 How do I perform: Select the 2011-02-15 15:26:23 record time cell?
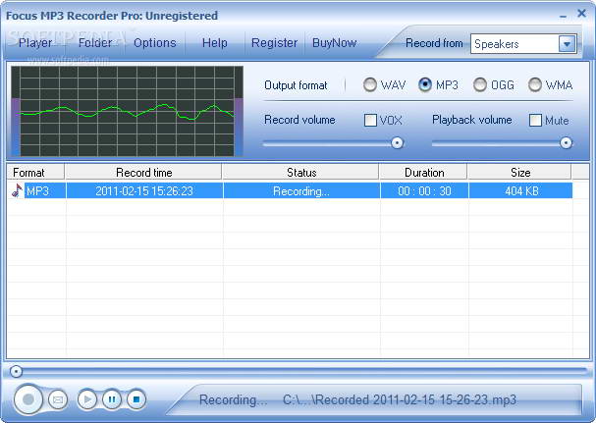(144, 190)
